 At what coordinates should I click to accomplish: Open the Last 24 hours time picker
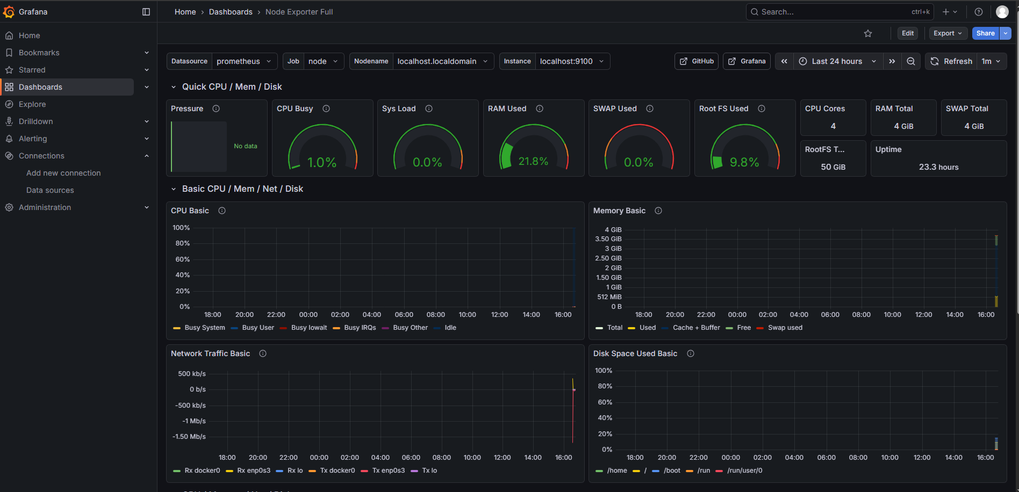pos(837,61)
